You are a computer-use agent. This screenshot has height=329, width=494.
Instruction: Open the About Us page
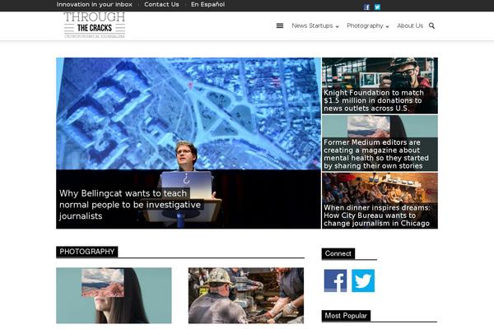click(410, 25)
